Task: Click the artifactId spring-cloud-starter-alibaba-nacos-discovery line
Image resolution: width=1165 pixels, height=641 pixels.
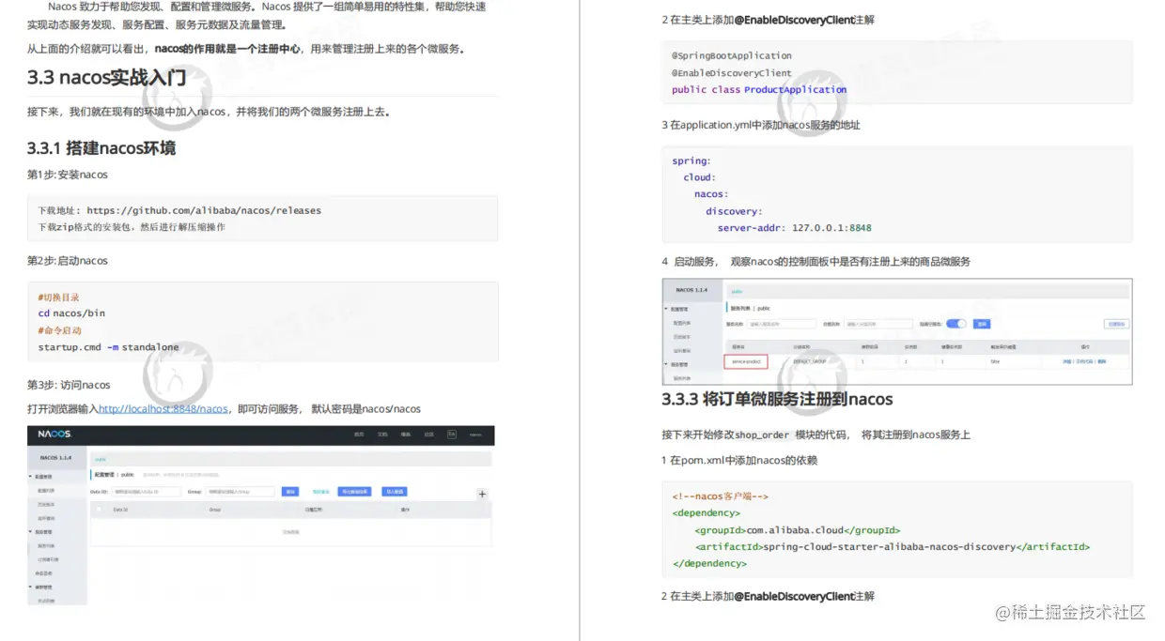Action: [893, 547]
